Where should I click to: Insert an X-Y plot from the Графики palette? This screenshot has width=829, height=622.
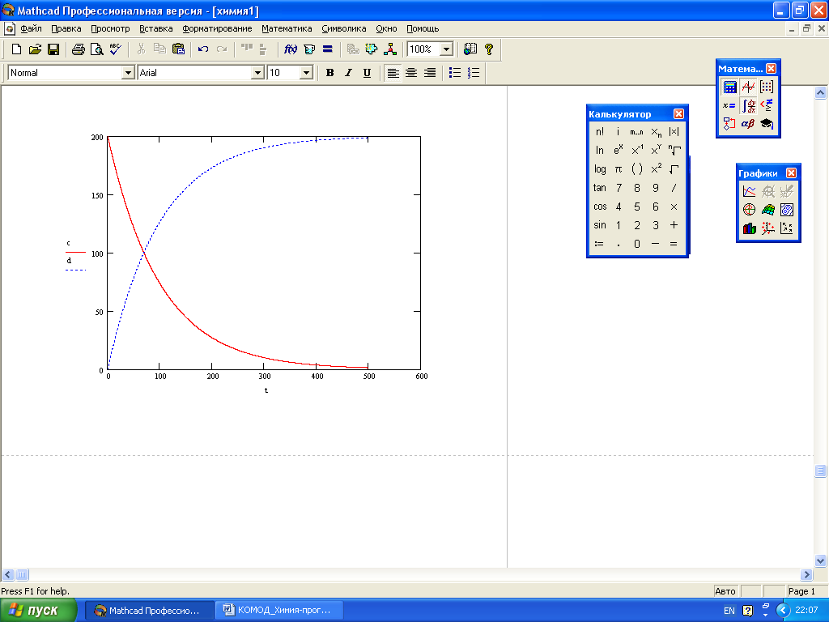tap(750, 191)
